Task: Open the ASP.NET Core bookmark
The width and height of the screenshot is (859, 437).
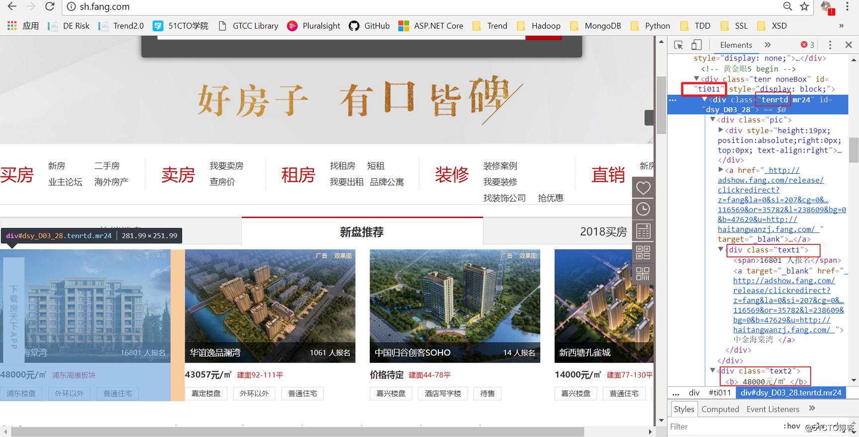Action: point(431,26)
